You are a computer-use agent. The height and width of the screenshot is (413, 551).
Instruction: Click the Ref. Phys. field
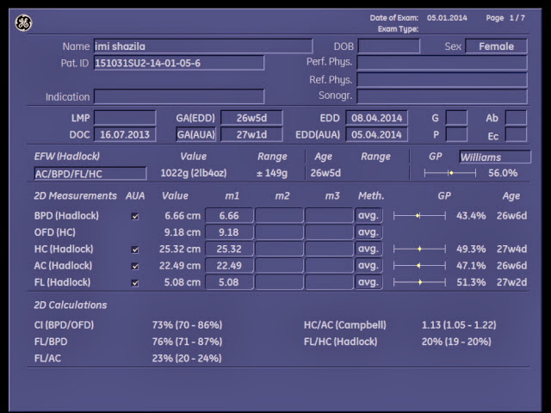442,80
